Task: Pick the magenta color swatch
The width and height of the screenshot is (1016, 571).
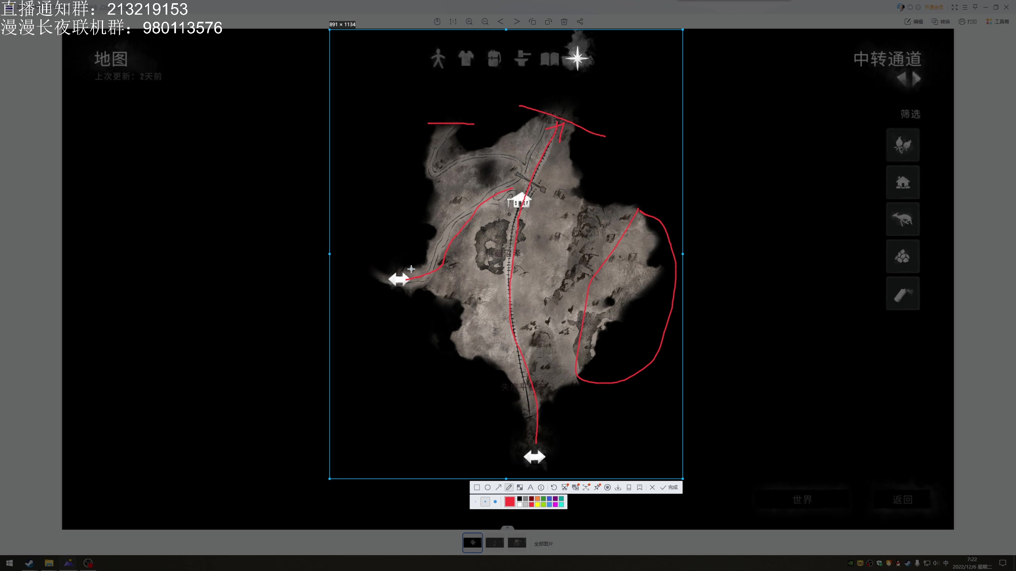Action: pos(555,504)
